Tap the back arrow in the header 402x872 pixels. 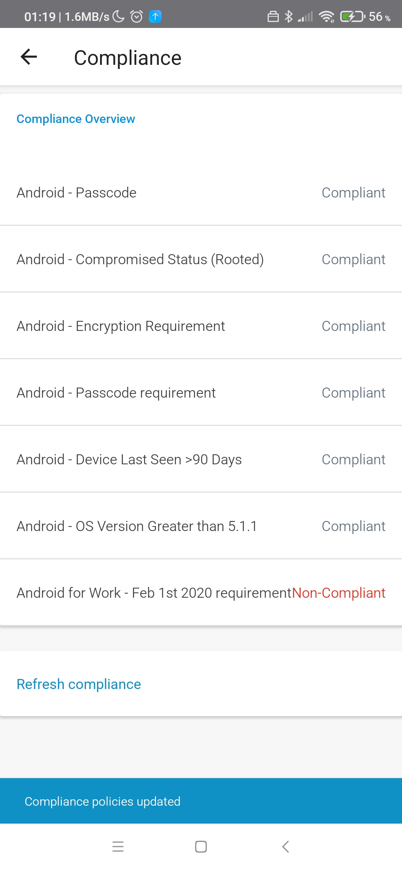[29, 57]
